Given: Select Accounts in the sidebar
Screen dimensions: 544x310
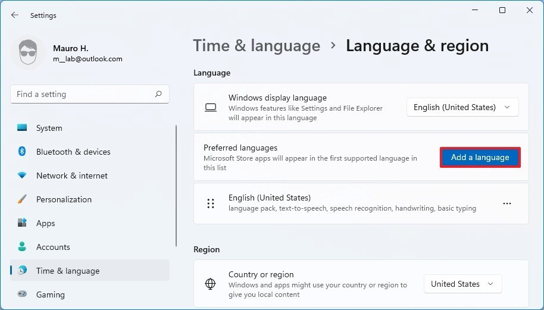Looking at the screenshot, I should 90,247.
